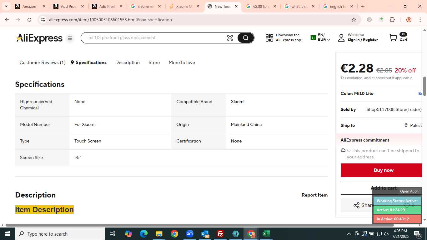Click the Add to cart button
427x240 pixels.
coord(381,188)
